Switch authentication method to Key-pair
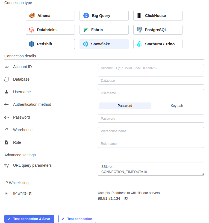 pos(177,106)
